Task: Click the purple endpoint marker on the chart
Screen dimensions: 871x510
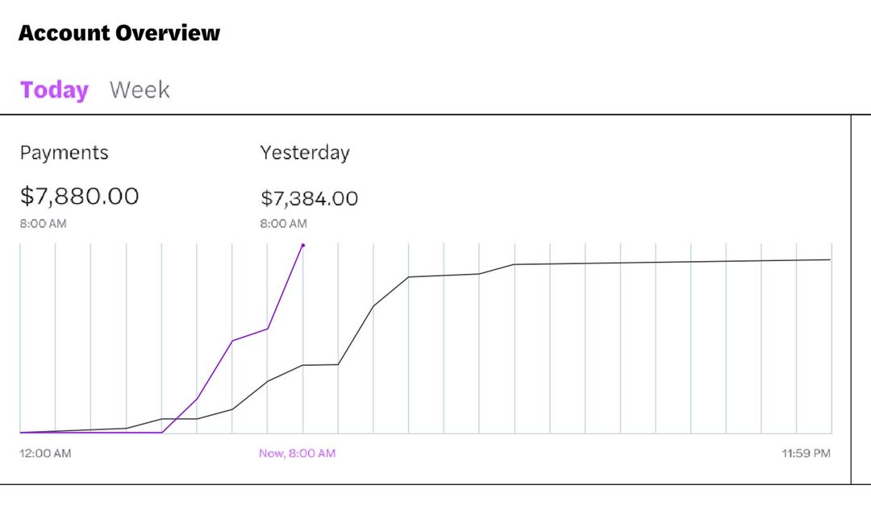Action: point(302,246)
